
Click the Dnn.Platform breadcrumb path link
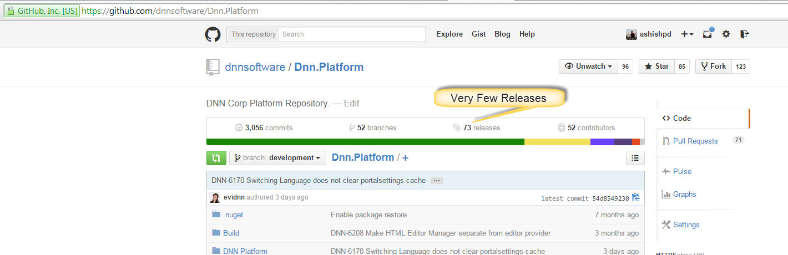pos(363,158)
